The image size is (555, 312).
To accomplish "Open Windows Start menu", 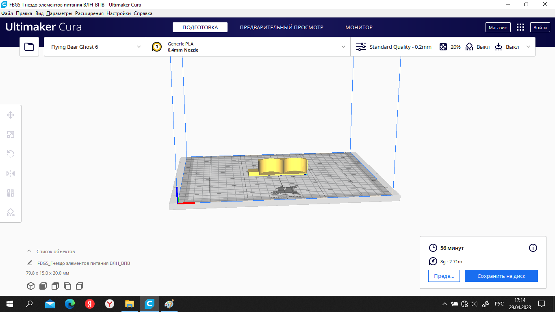I will pyautogui.click(x=9, y=304).
